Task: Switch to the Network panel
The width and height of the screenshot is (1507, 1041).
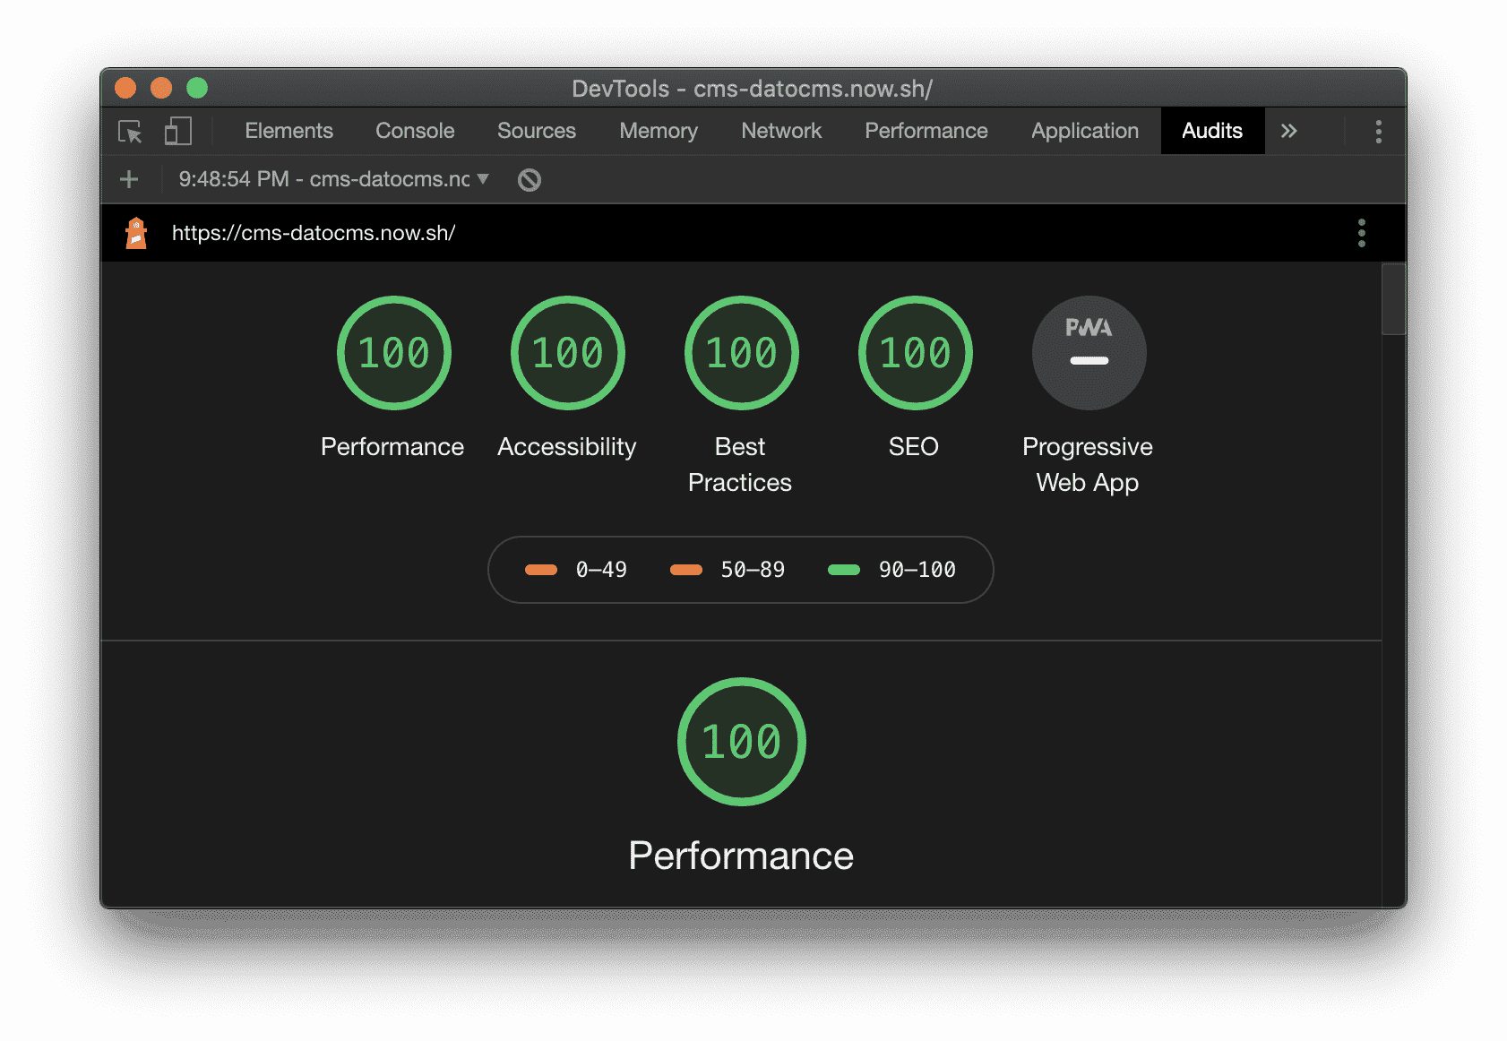Action: click(x=780, y=131)
